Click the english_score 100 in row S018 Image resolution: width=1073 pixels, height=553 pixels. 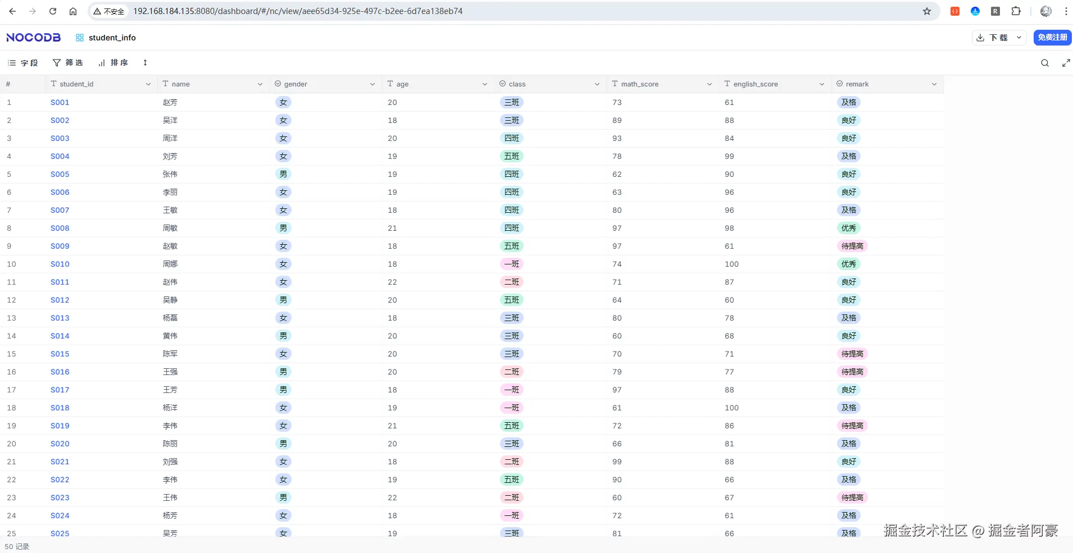(x=732, y=408)
